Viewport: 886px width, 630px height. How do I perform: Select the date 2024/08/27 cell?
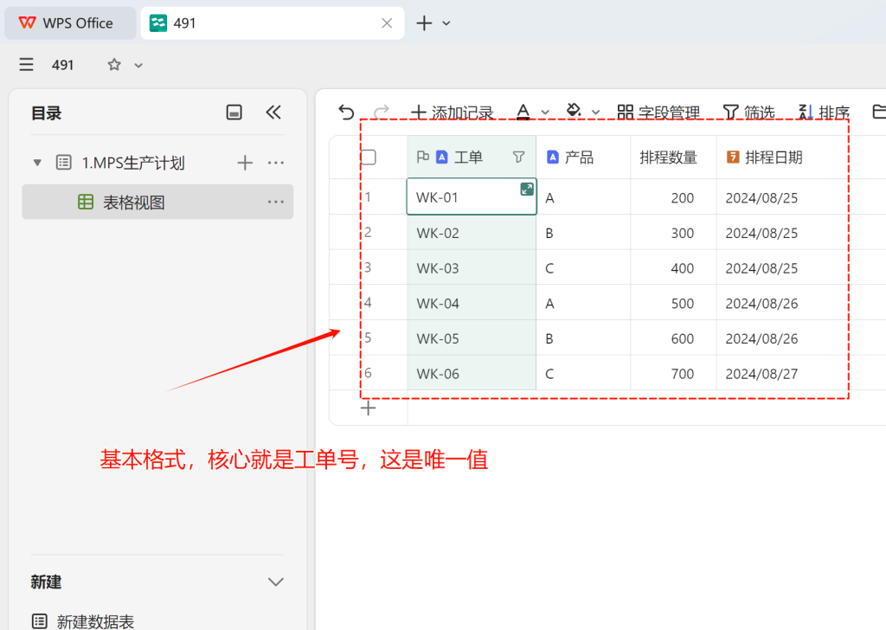(x=782, y=373)
